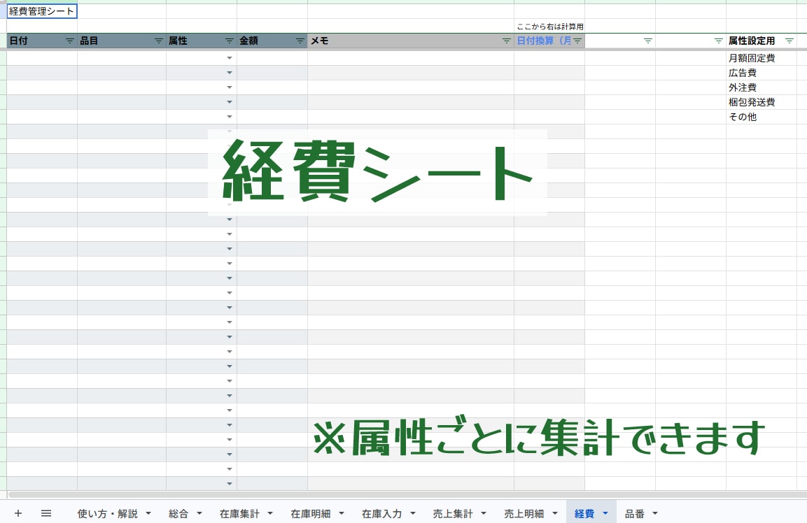Viewport: 807px width, 523px height.
Task: Open 売上集計 tab menu arrow
Action: (x=483, y=513)
